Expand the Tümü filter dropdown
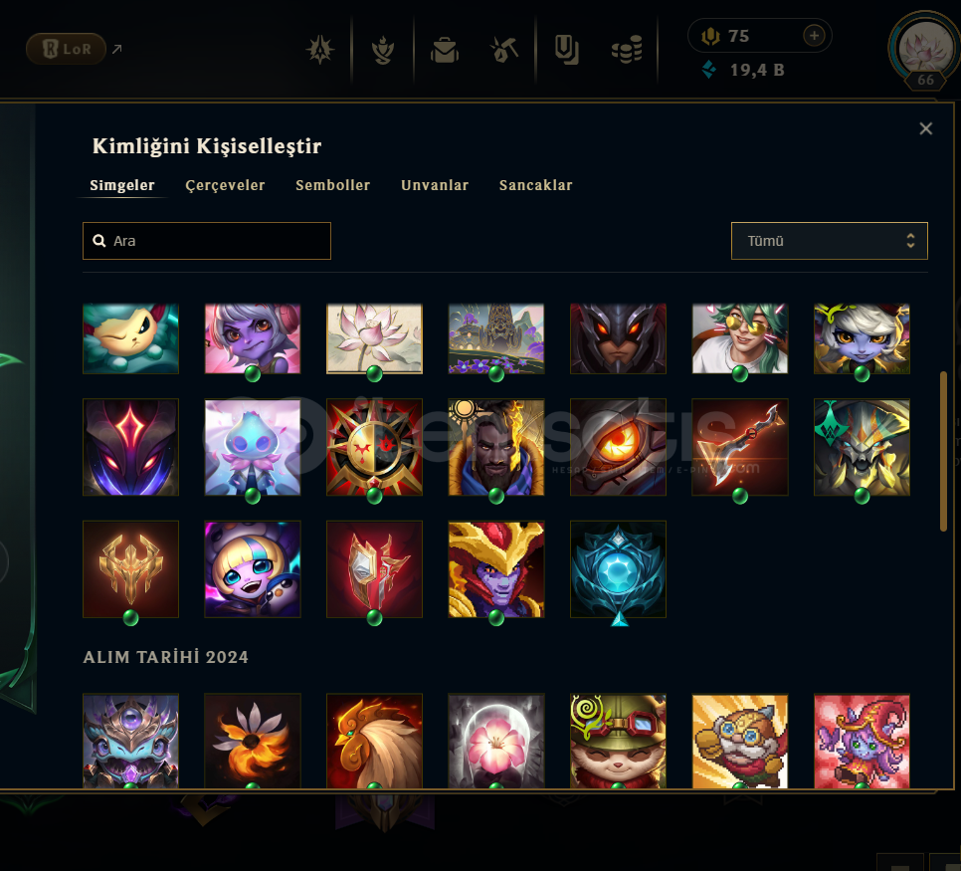Viewport: 961px width, 871px height. (830, 241)
